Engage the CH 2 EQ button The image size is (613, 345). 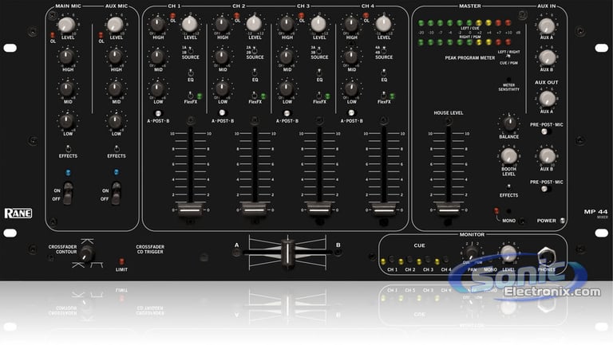tap(255, 73)
